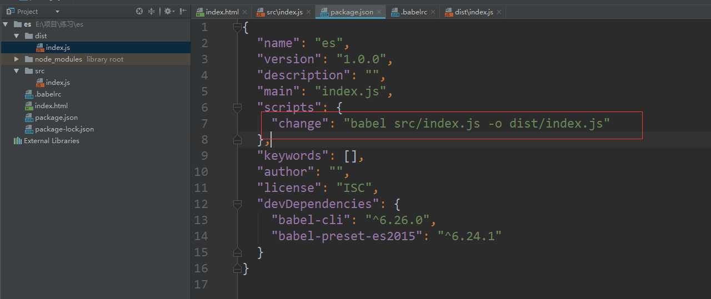Viewport: 711px width, 299px height.
Task: Click the "babel-preset-es2015" dependency key
Action: 347,236
